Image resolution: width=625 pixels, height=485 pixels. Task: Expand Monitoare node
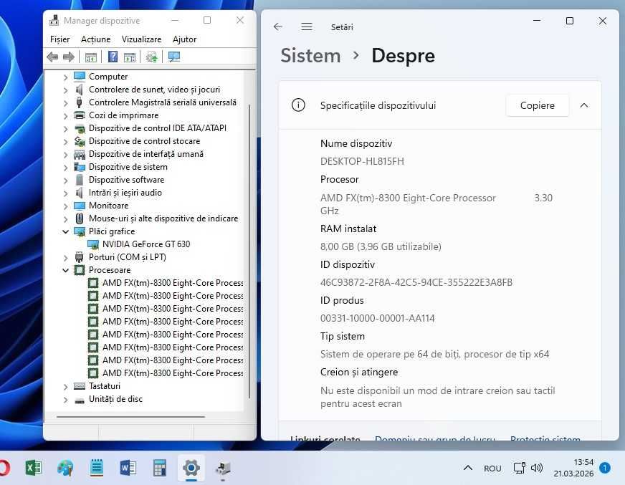(x=65, y=206)
